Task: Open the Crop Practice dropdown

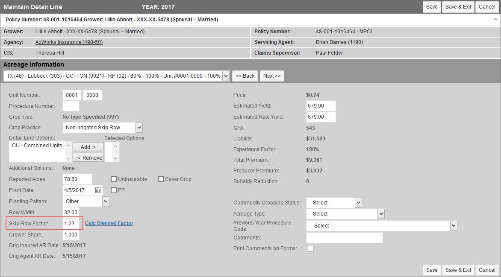Action: 139,127
